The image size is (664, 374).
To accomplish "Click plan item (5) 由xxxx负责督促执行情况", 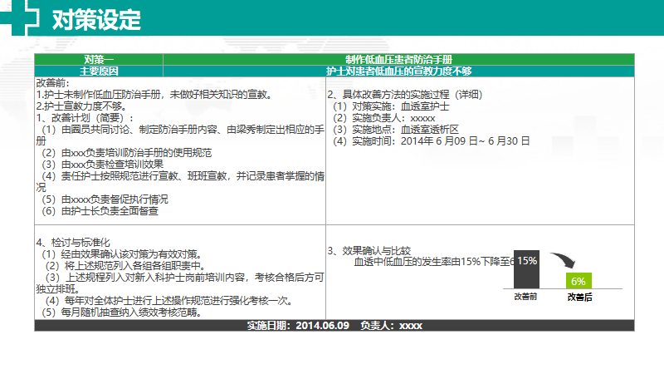I will (105, 199).
